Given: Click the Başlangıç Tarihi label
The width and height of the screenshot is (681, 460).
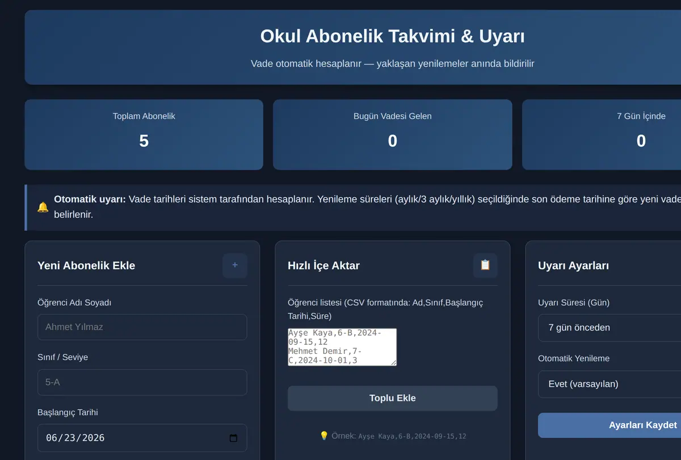Looking at the screenshot, I should [x=68, y=412].
